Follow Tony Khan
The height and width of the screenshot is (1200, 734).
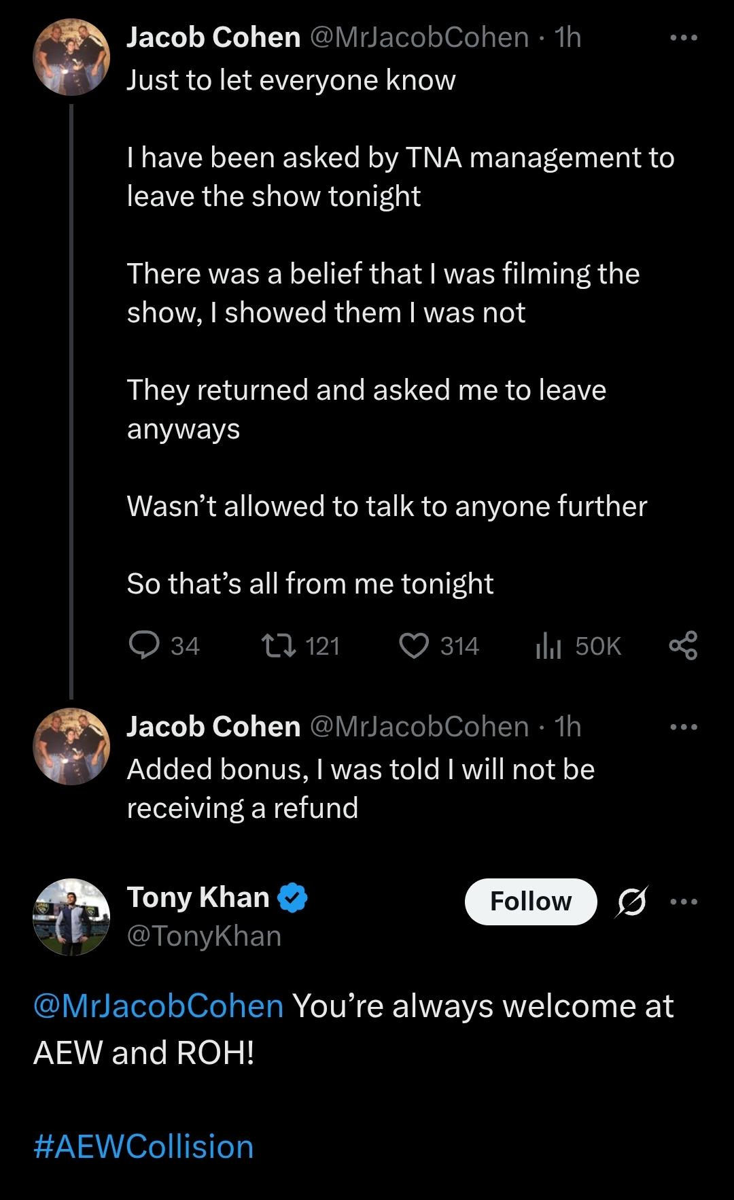coord(530,902)
